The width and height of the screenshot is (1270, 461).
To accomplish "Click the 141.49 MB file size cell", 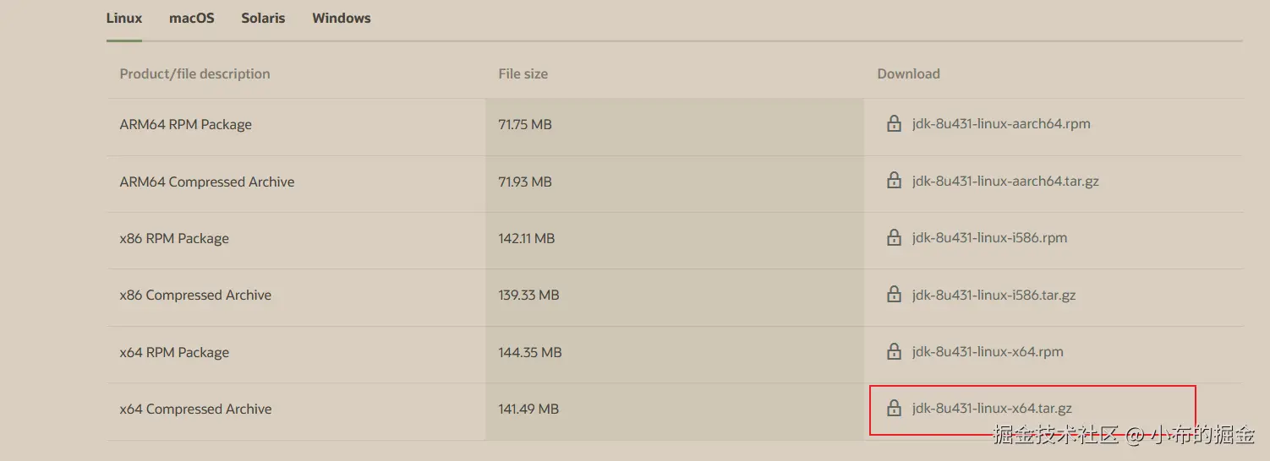I will click(x=528, y=409).
